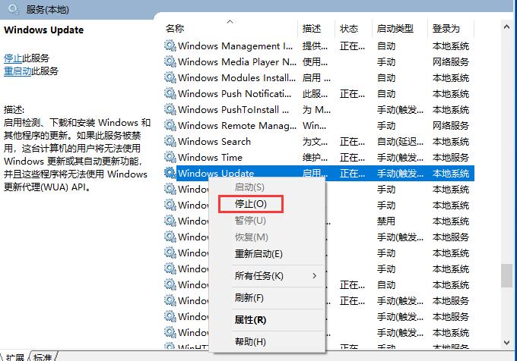
Task: Expand the 所有任务(K) submenu
Action: coord(258,275)
